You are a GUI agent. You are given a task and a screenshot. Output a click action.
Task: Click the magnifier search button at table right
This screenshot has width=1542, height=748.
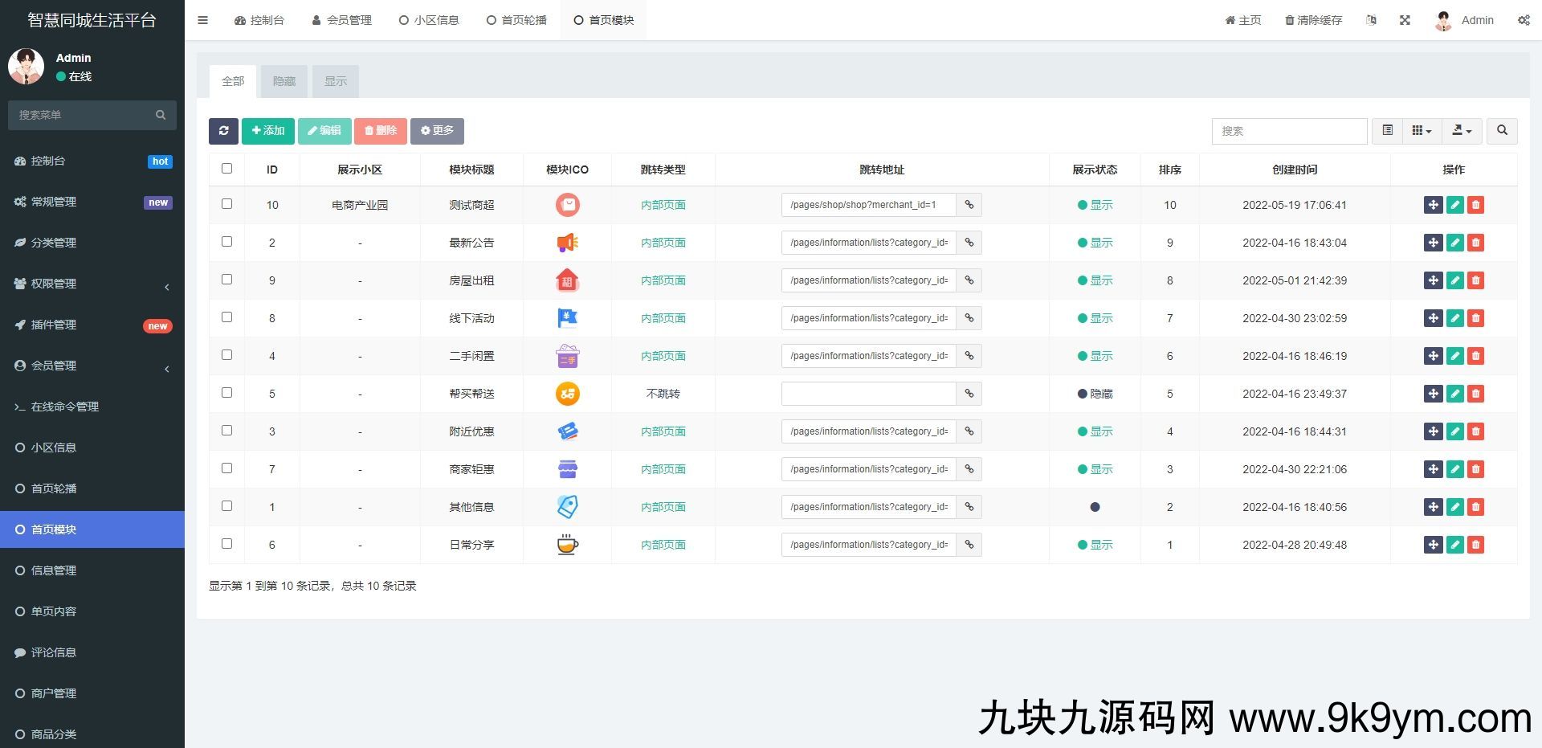tap(1502, 131)
